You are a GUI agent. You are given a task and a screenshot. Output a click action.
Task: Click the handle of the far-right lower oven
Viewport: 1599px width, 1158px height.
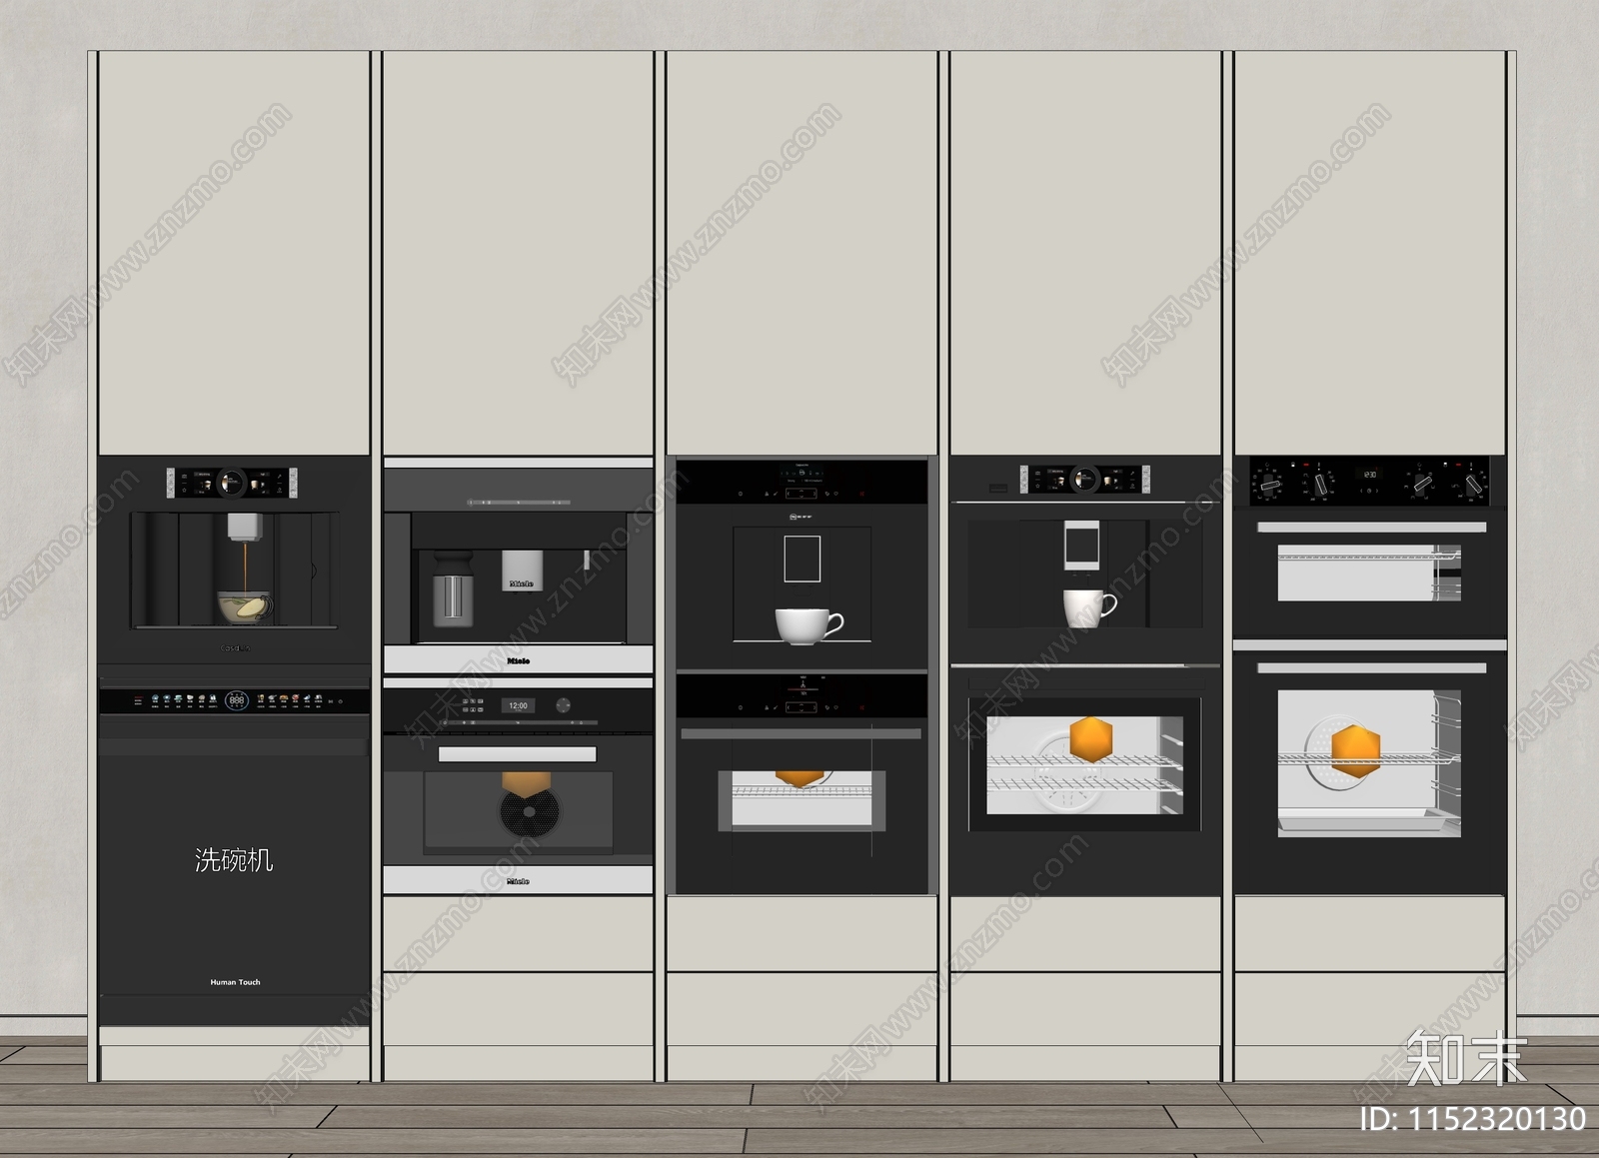[1371, 667]
